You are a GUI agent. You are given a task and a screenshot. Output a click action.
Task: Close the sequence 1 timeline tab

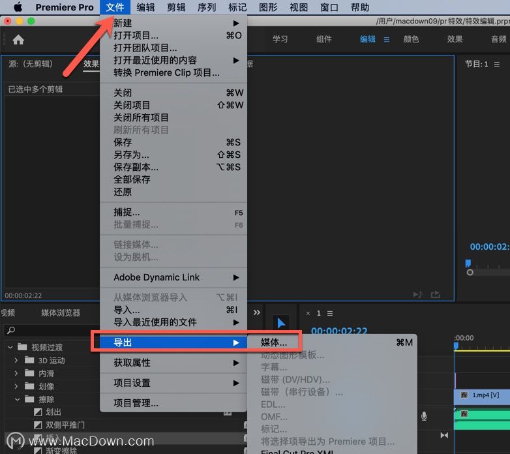click(x=308, y=313)
